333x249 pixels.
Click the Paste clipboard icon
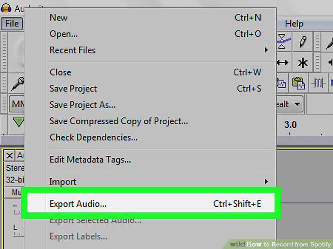tap(298, 83)
